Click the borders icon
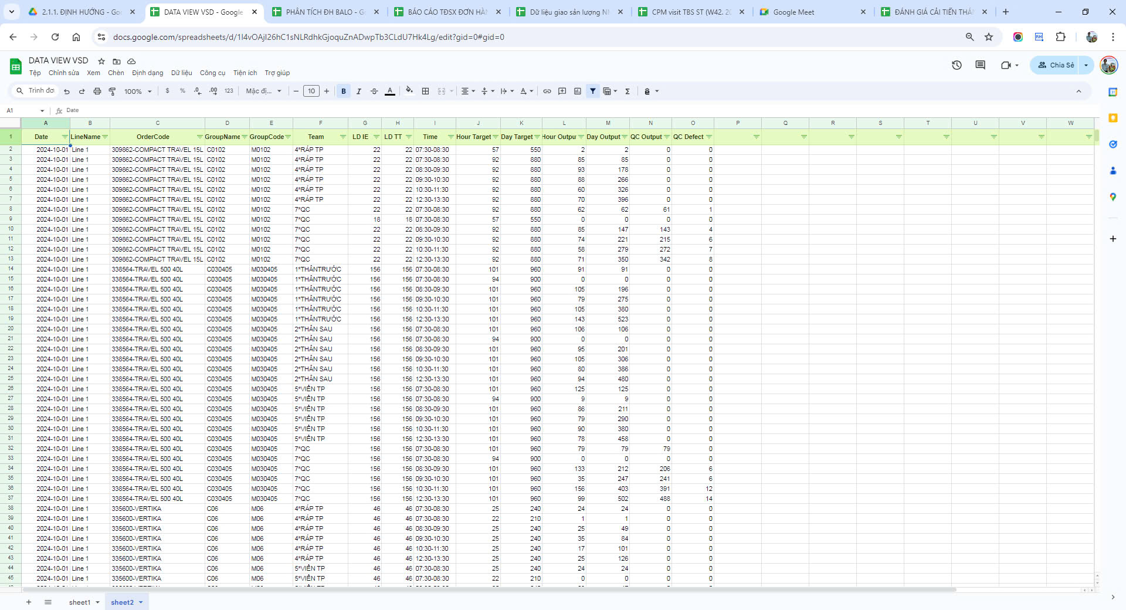This screenshot has height=610, width=1126. coord(426,91)
